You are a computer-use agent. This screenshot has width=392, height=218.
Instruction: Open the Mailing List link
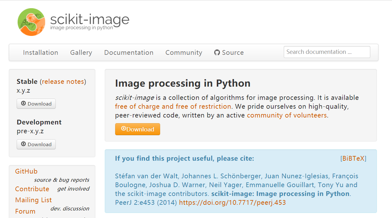(33, 200)
